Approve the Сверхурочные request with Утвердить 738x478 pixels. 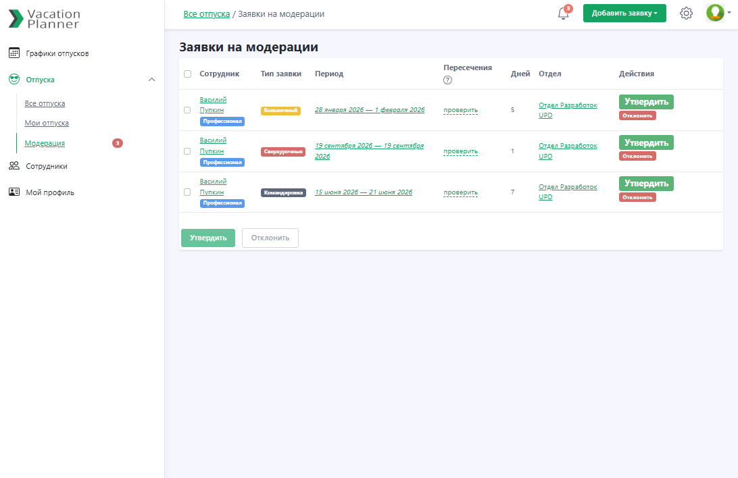(646, 143)
